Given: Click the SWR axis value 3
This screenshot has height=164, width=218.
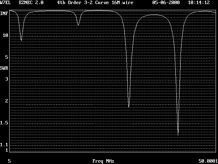Looking at the screenshot, I should click(7, 79).
